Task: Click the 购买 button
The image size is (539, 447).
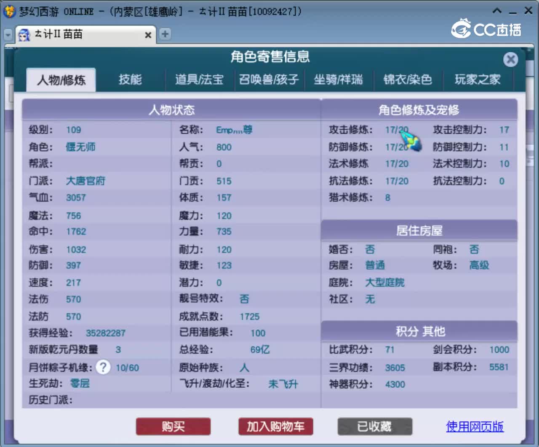Action: coord(173,426)
